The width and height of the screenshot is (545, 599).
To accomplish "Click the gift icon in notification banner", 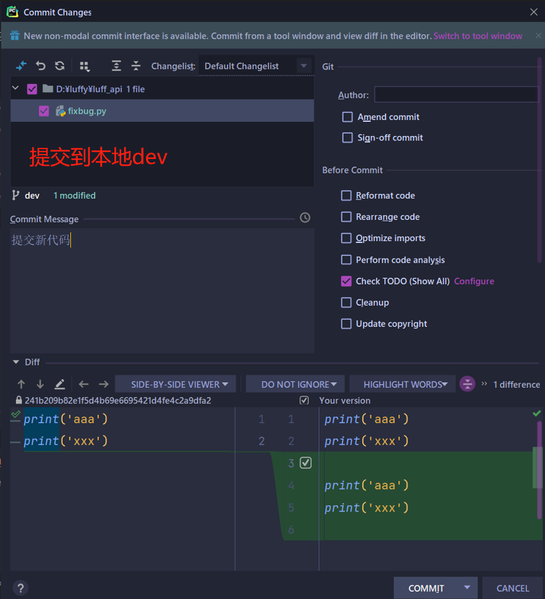I will (x=15, y=35).
